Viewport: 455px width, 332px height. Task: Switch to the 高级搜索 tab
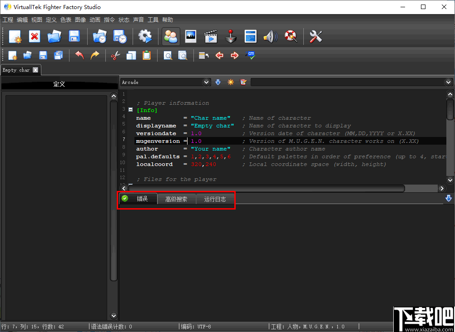click(x=176, y=199)
